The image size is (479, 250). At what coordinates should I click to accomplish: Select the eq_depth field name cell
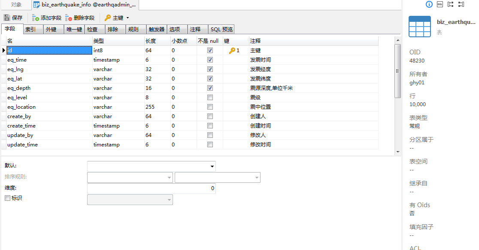coord(49,88)
